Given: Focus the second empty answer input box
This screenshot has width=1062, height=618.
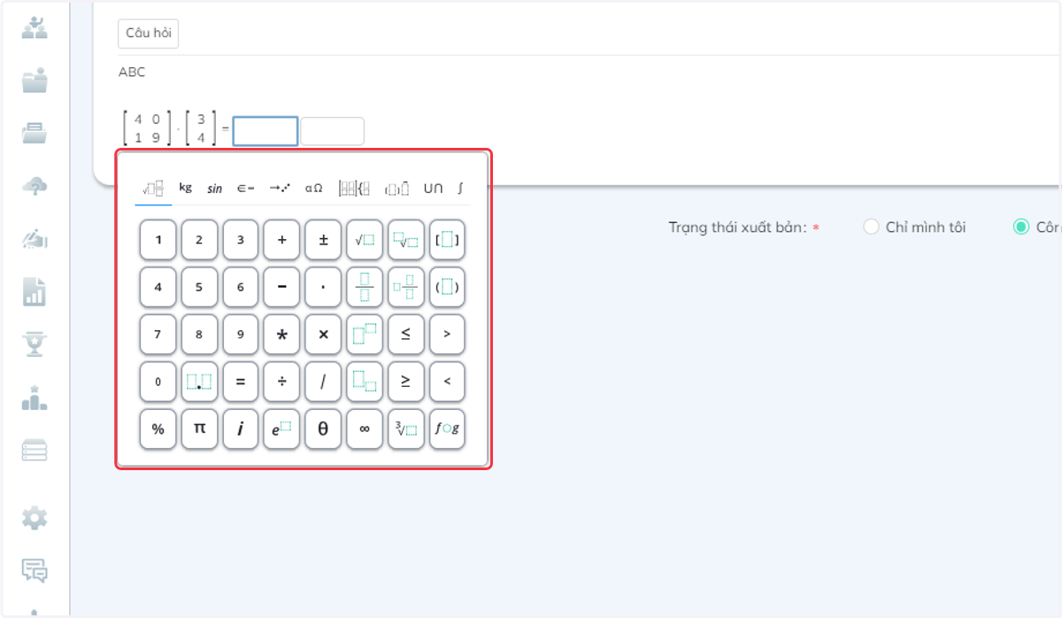Looking at the screenshot, I should [x=332, y=131].
